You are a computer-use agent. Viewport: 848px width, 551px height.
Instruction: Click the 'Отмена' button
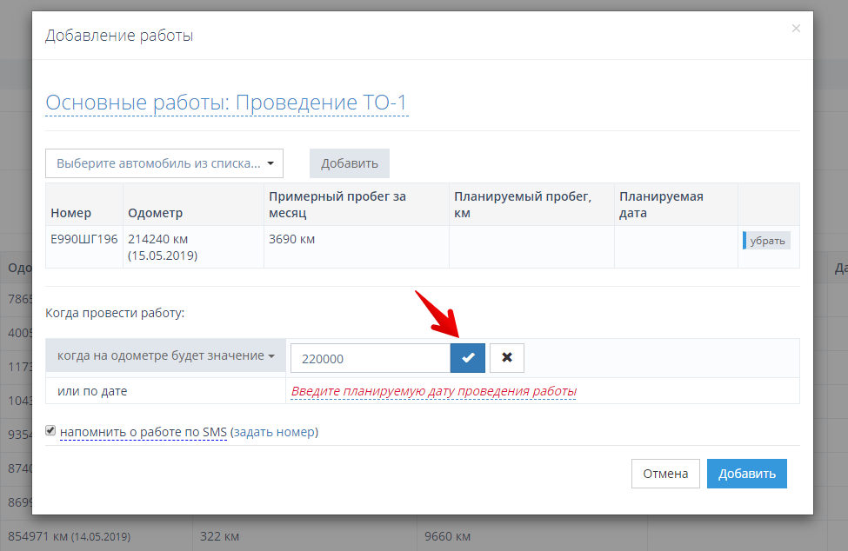(665, 474)
